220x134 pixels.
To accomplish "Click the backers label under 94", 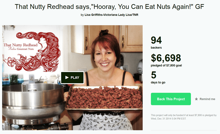I will (156, 48).
